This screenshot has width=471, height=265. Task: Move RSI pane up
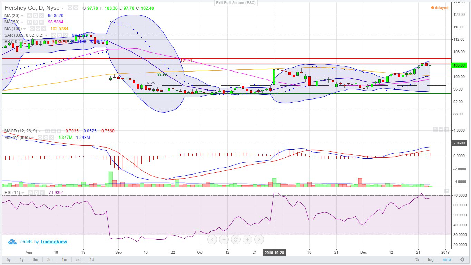point(447,191)
